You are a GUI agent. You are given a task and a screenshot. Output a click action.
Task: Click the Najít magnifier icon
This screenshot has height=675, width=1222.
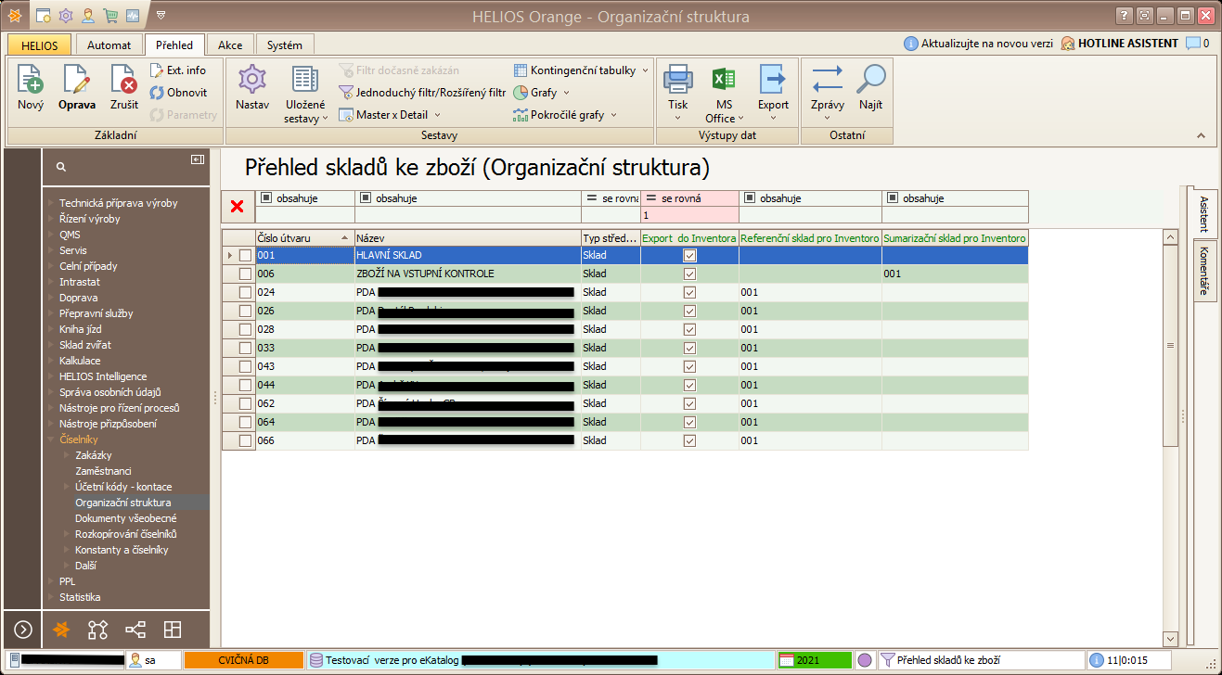pos(870,81)
